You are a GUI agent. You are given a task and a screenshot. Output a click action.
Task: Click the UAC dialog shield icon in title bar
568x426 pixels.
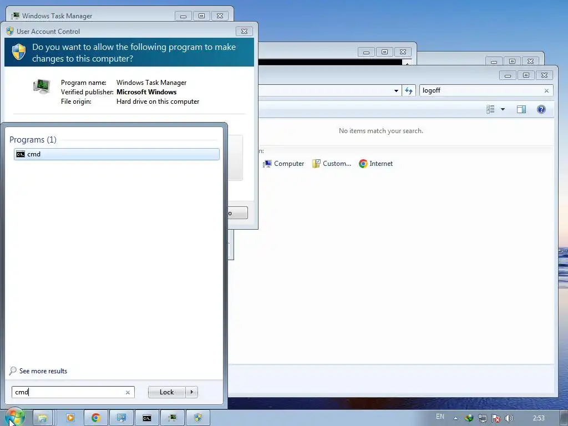(x=10, y=31)
